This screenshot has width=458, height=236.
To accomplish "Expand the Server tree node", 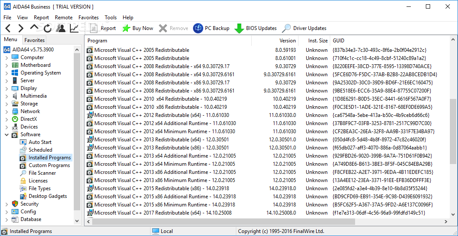I will 6,81.
